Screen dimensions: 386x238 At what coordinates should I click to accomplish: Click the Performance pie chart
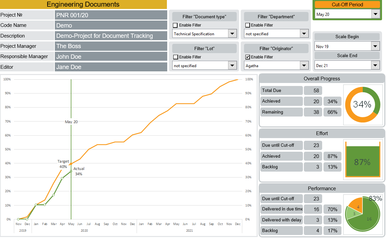click(362, 213)
